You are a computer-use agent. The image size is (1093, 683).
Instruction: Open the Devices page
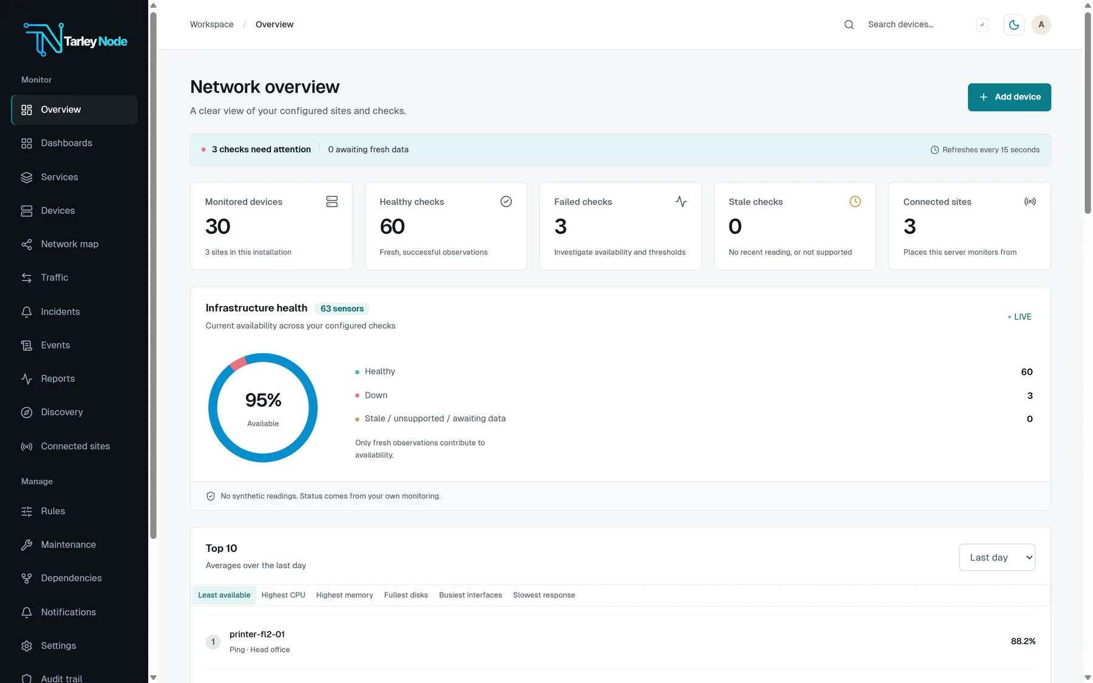(74, 211)
